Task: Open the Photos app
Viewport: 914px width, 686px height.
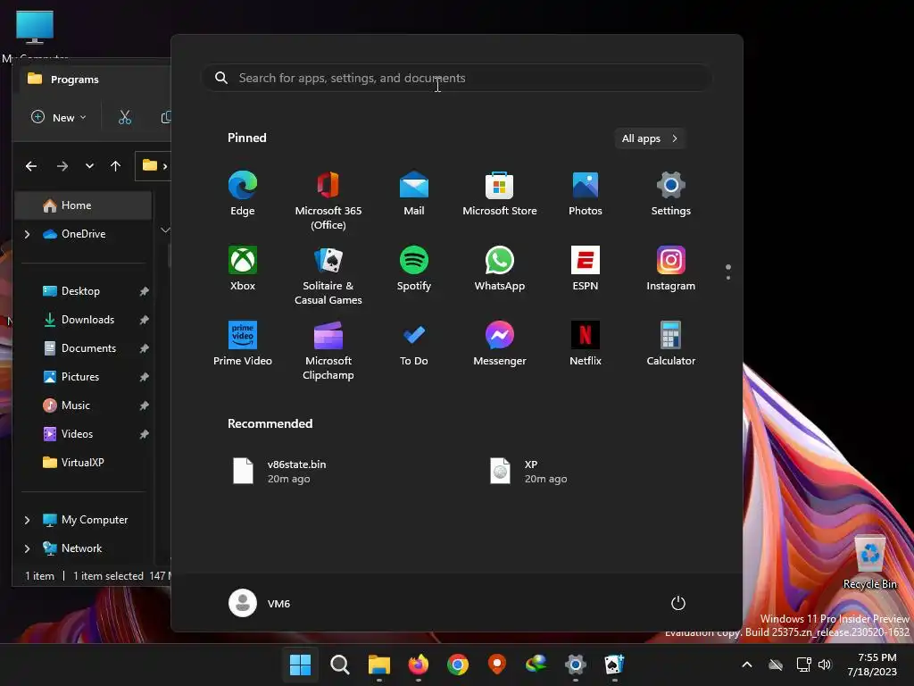Action: click(586, 194)
